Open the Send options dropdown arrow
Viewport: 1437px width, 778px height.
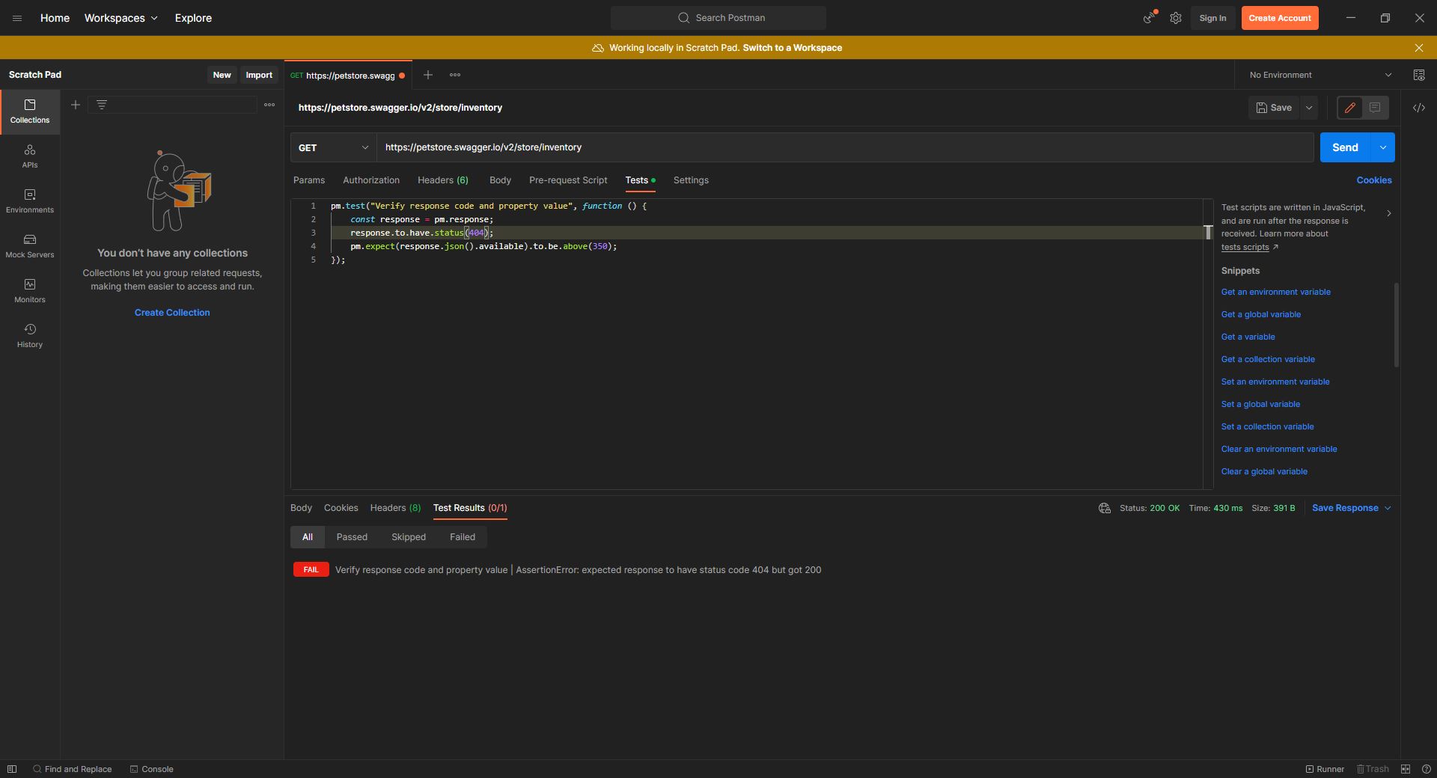click(x=1383, y=147)
